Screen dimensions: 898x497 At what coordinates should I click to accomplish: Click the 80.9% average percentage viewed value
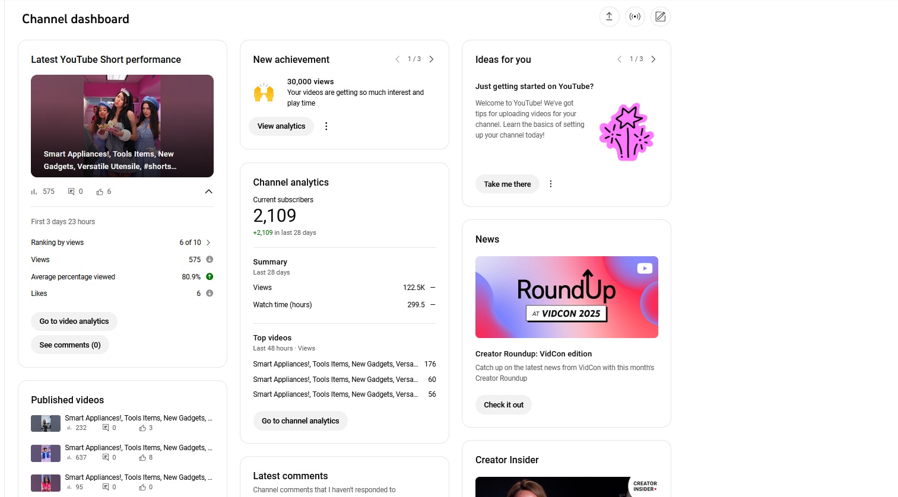tap(191, 277)
